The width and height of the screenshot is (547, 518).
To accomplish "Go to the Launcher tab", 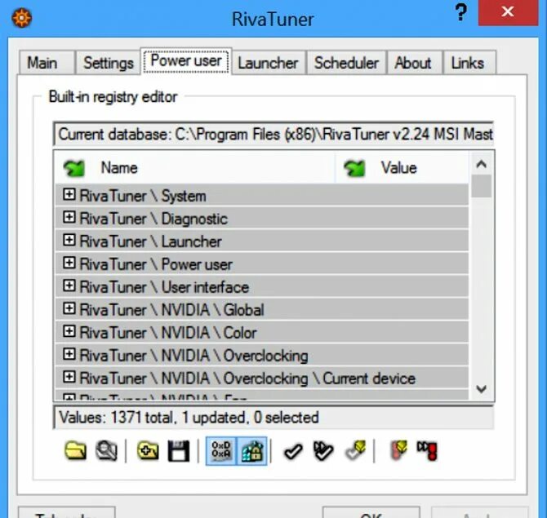I will 269,63.
